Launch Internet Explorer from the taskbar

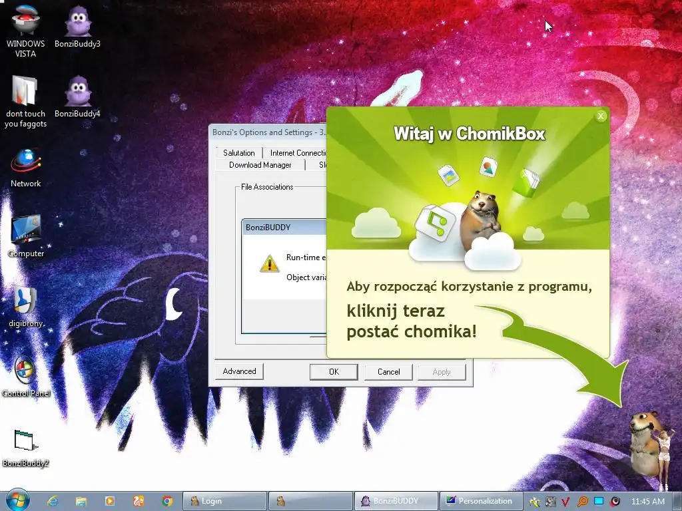pos(53,501)
